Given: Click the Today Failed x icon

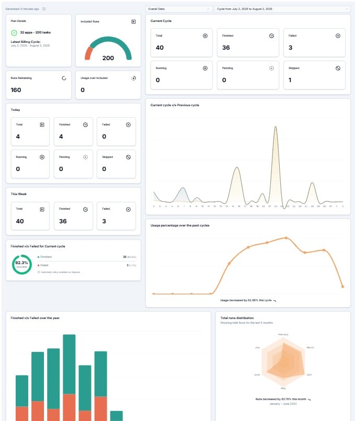Looking at the screenshot, I should point(128,124).
